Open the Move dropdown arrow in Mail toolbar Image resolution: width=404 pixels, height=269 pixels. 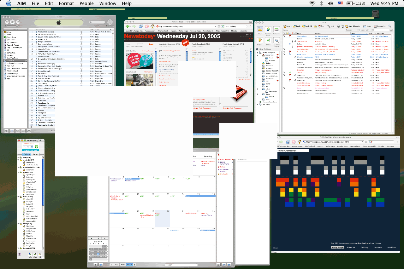pos(372,26)
